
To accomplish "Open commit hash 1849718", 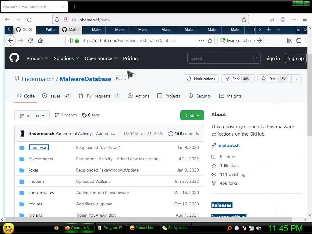I will point(131,134).
